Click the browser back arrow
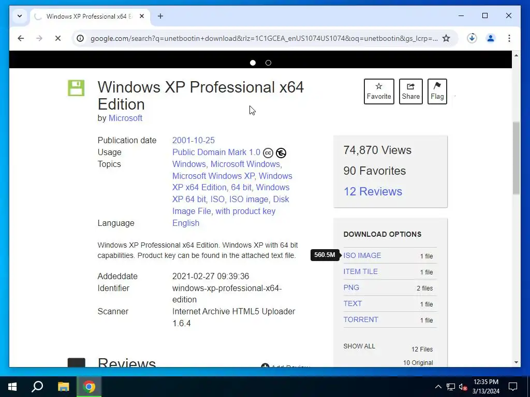This screenshot has width=530, height=397. point(21,38)
